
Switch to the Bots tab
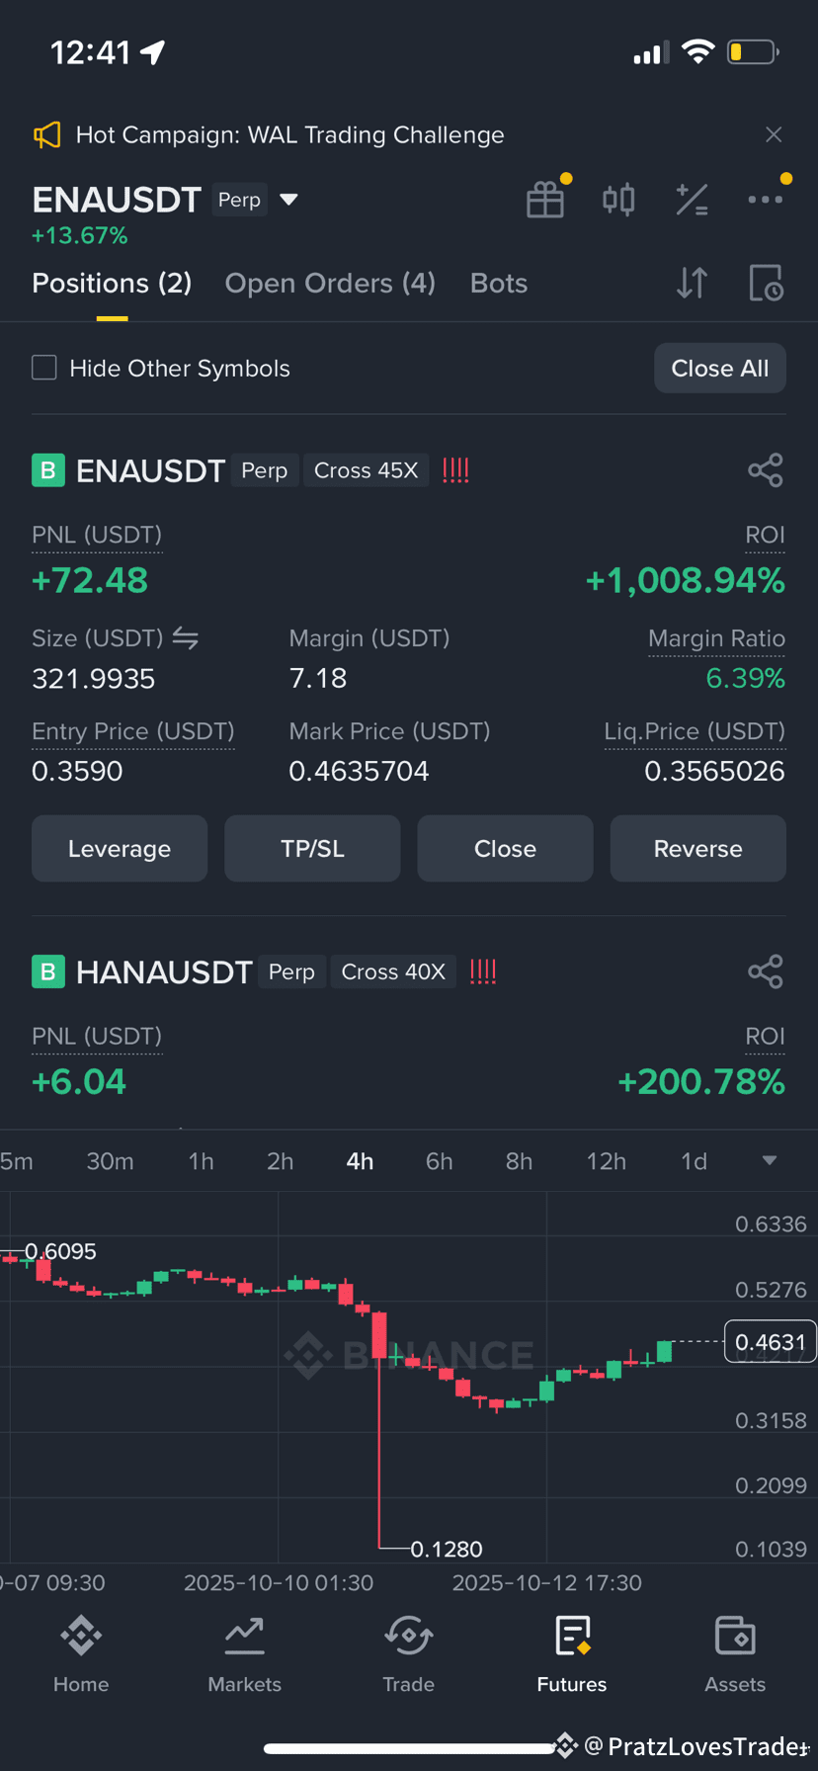[499, 284]
